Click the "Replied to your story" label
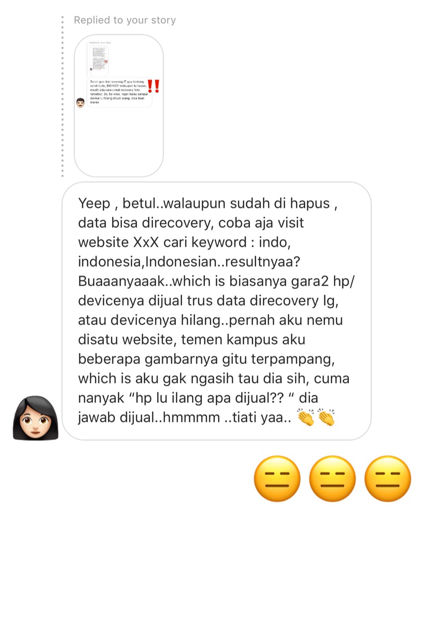Screen dimensions: 424x636 pyautogui.click(x=125, y=20)
